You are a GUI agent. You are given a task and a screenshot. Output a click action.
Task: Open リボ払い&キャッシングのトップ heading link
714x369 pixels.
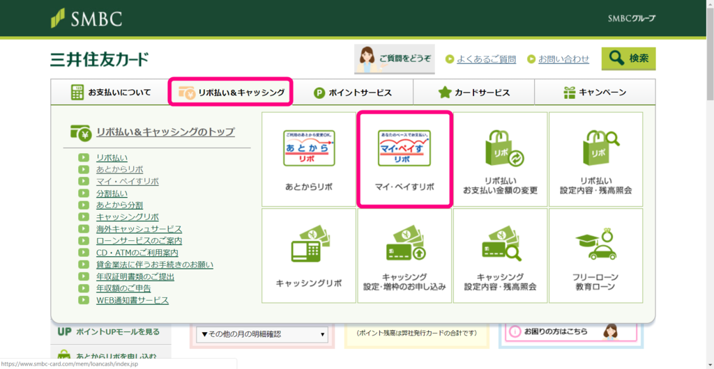tap(166, 132)
